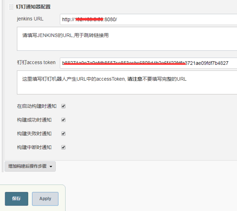Toggle 构建失败时通知 checkbox
The image size is (237, 211).
click(x=63, y=134)
